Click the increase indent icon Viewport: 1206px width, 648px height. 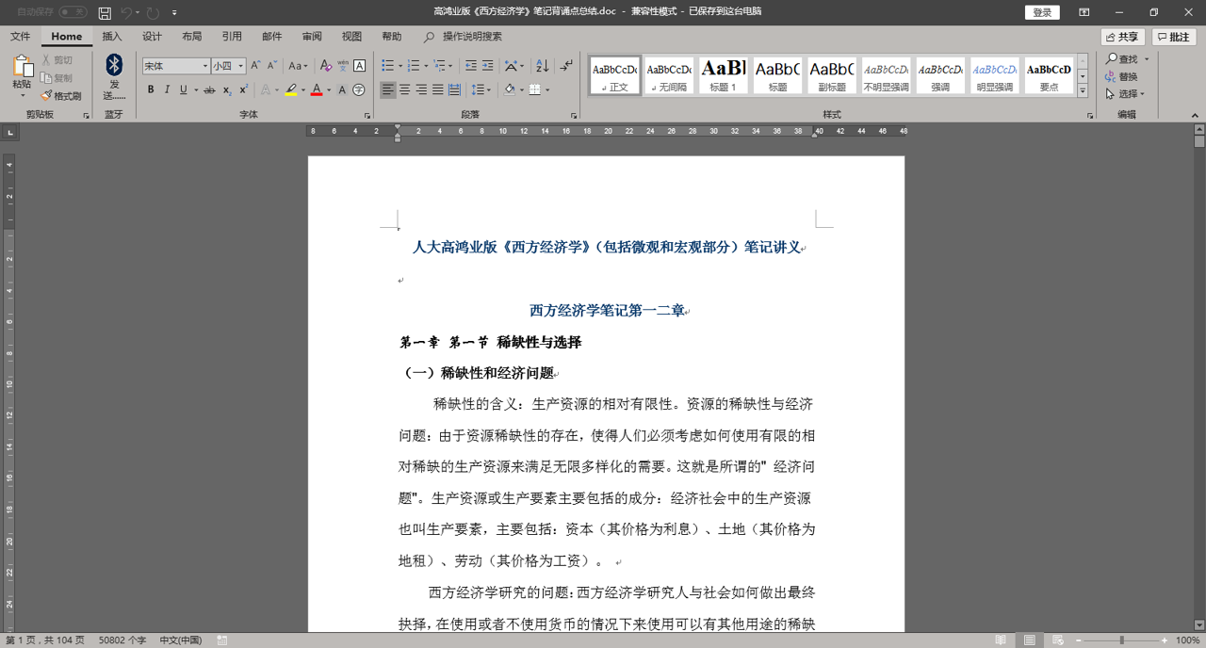[x=487, y=66]
